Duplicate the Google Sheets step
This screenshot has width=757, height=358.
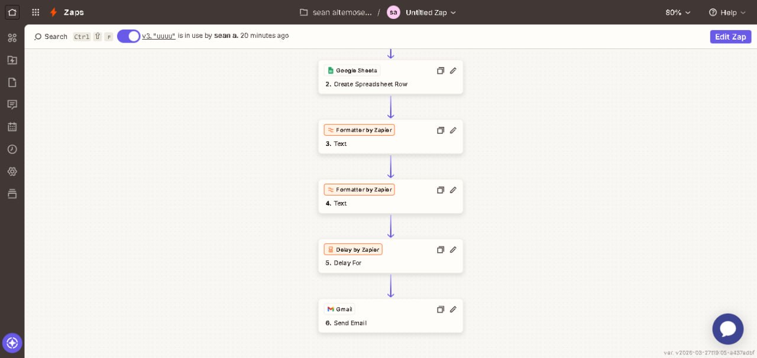click(440, 71)
